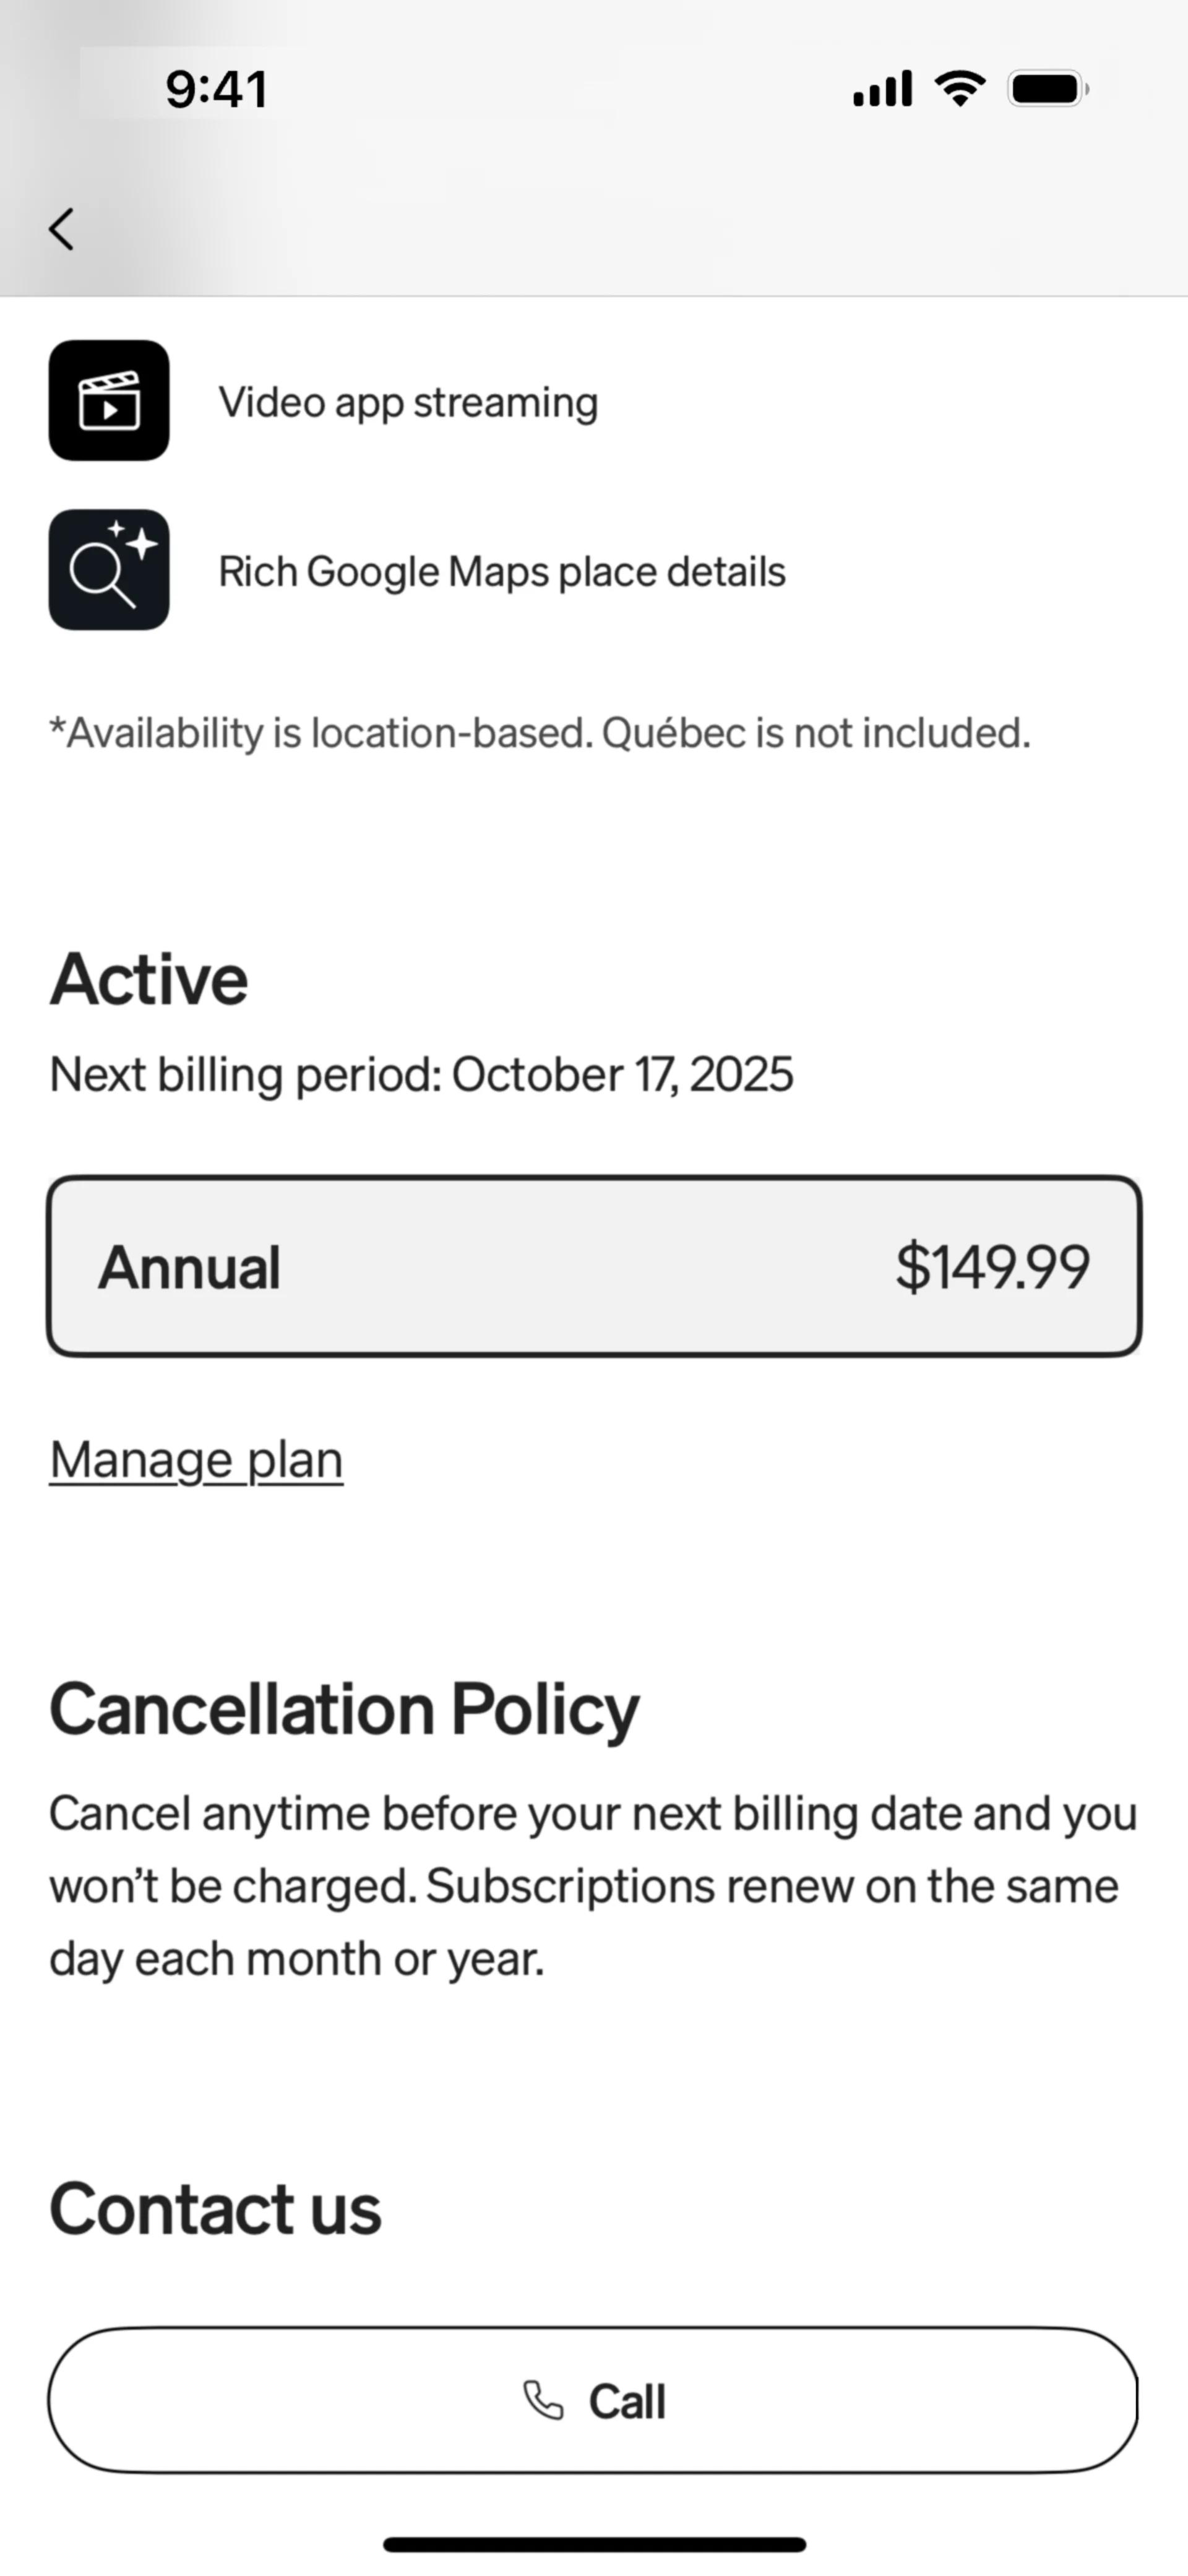Tap the magnifier sparkle Google Maps icon
This screenshot has width=1188, height=2576.
tap(109, 570)
